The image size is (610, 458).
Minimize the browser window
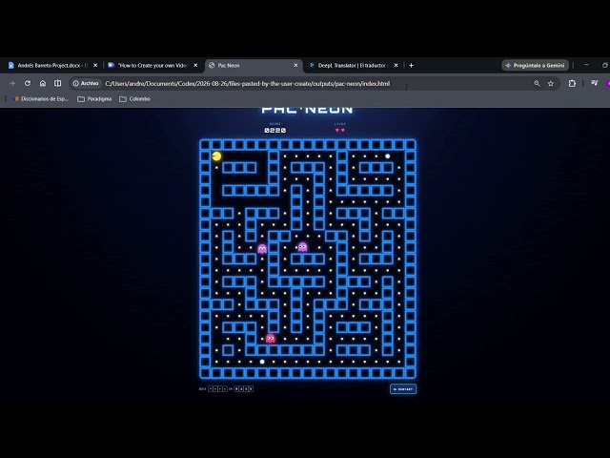click(586, 65)
